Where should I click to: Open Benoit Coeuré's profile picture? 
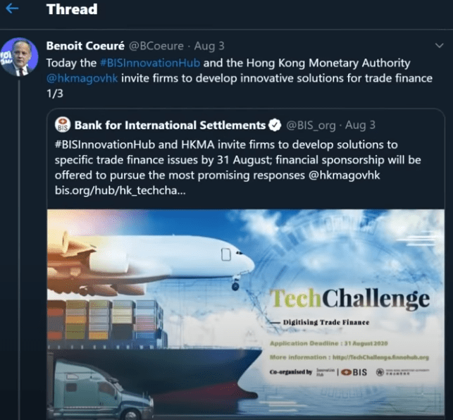[x=19, y=58]
